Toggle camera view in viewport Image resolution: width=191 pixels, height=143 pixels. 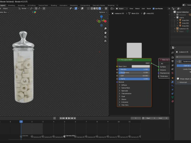click(x=105, y=37)
